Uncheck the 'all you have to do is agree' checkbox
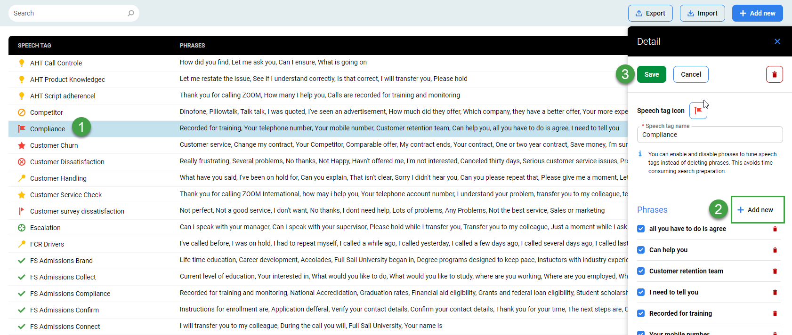 (641, 229)
